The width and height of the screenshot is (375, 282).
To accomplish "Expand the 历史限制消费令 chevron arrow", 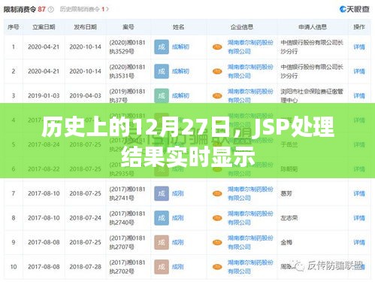I will coord(107,9).
